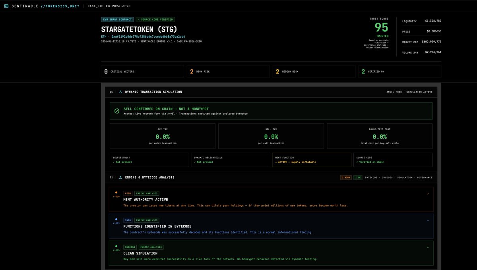This screenshot has height=270, width=477.
Task: Click the Mint Function ACTIVE card
Action: (312, 160)
